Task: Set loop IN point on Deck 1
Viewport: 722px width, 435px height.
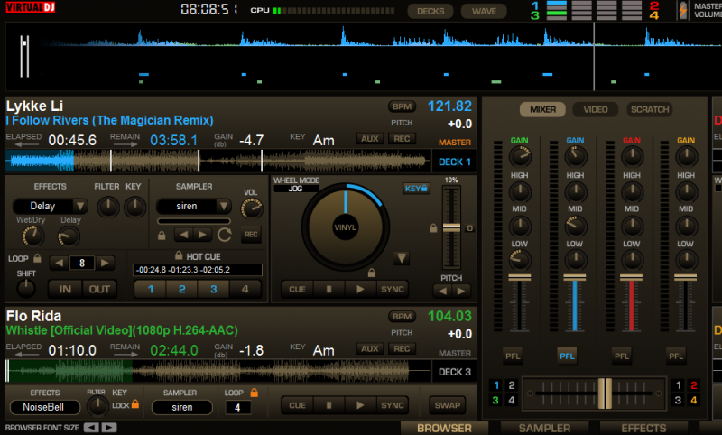Action: [65, 289]
